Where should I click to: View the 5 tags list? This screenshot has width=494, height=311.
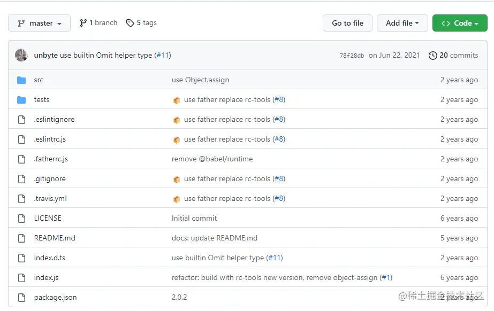click(x=141, y=23)
